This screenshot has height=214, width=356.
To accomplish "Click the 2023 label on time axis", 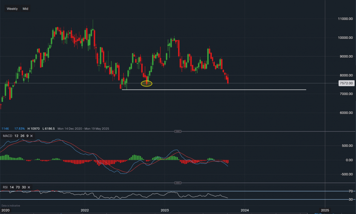I will click(164, 210).
